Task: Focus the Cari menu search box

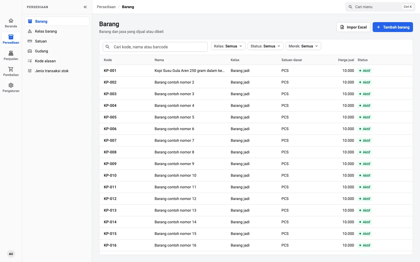Action: [380, 7]
